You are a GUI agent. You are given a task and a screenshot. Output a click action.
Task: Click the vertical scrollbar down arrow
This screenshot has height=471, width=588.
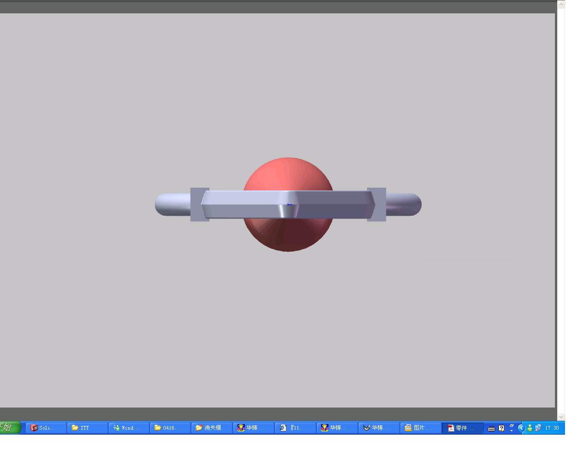pos(561,417)
